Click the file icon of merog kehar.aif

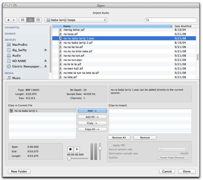pos(60,30)
